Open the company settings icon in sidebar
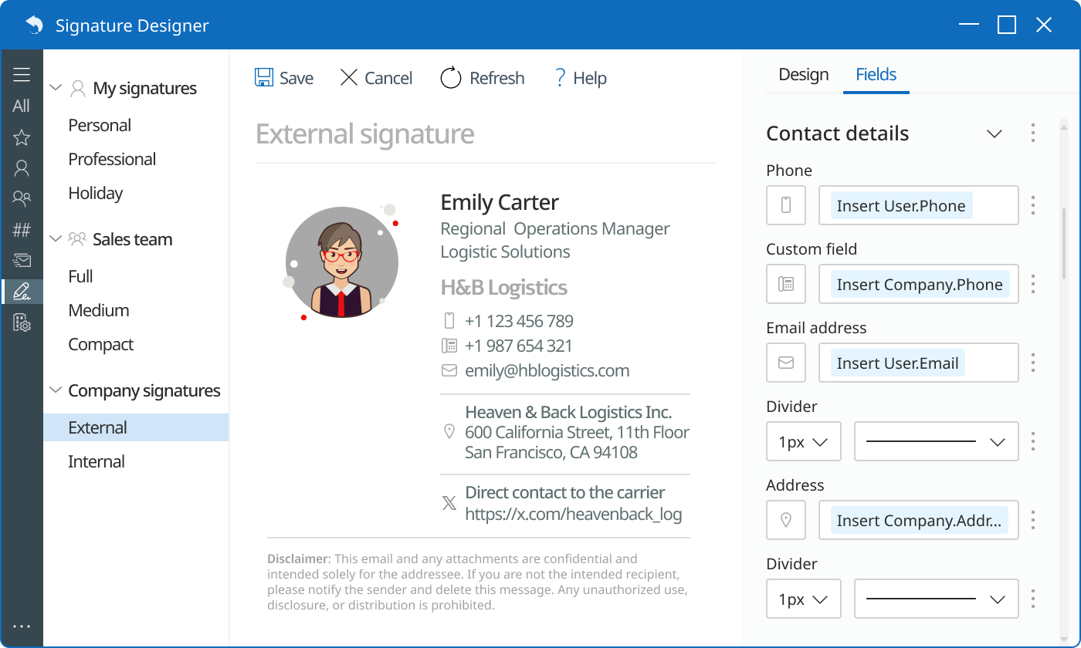1081x648 pixels. 22,322
